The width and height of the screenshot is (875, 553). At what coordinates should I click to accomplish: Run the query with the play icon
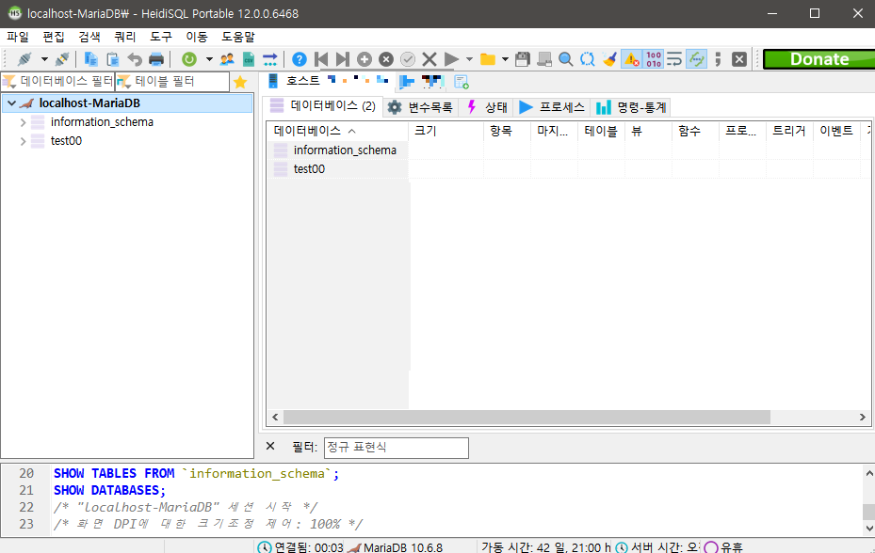click(x=451, y=59)
